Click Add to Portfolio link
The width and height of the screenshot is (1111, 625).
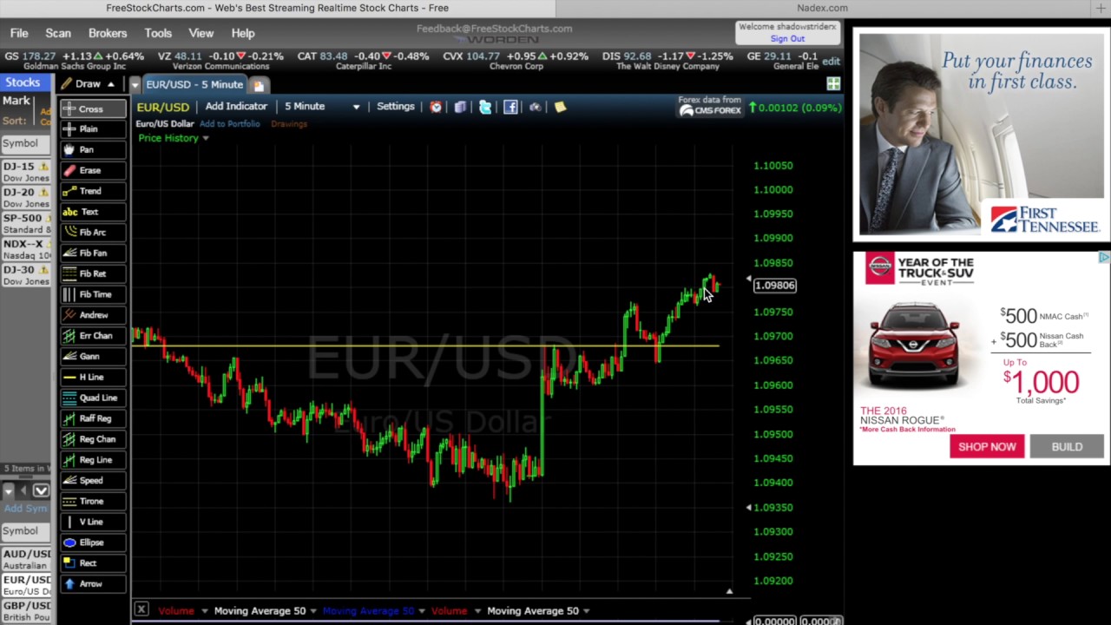point(229,124)
